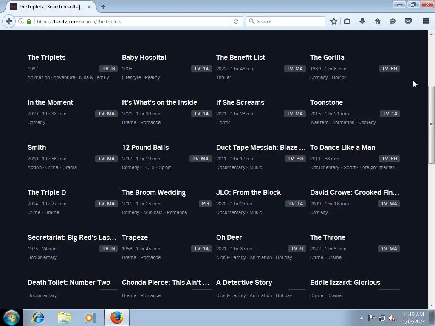
Task: Click the browser Search field
Action: coord(285,21)
